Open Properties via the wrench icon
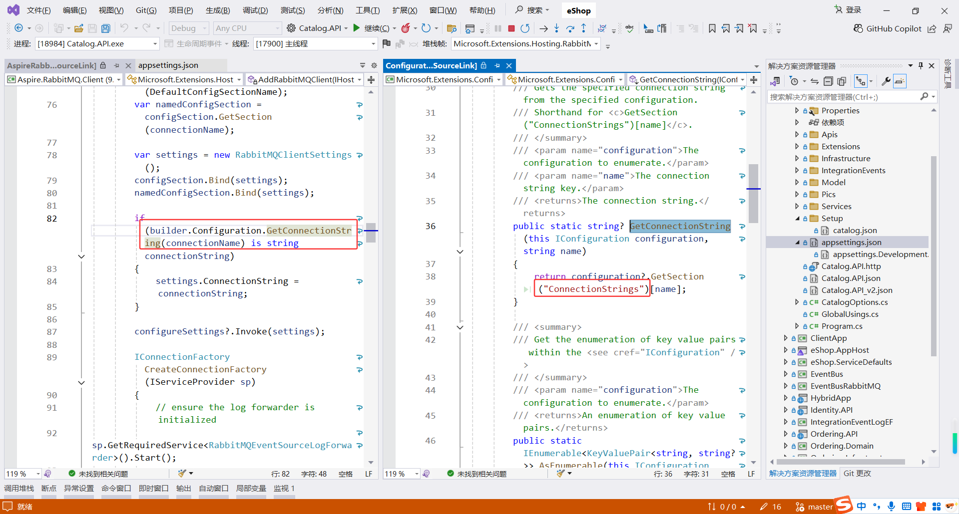 (x=886, y=81)
